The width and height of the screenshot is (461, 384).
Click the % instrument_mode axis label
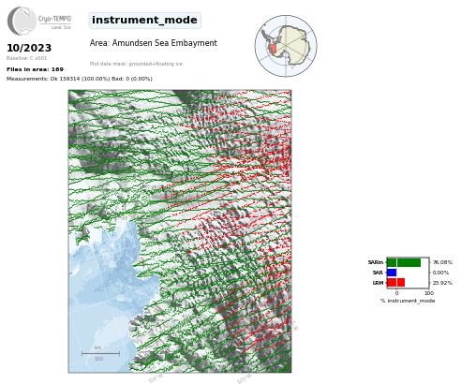408,301
